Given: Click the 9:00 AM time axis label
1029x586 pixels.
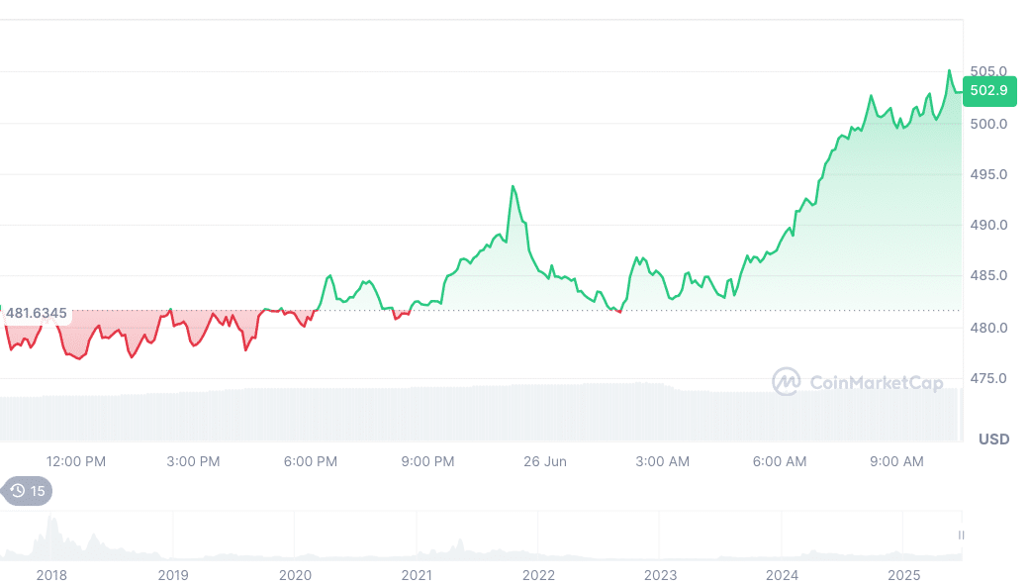Looking at the screenshot, I should click(x=896, y=461).
